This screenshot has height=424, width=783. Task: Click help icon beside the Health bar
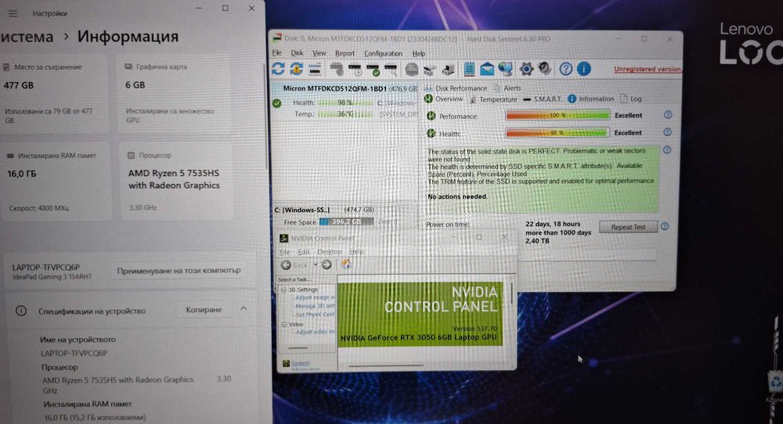[668, 132]
